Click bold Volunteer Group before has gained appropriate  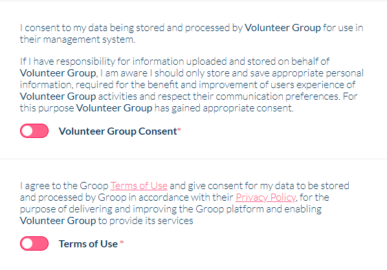(x=115, y=108)
